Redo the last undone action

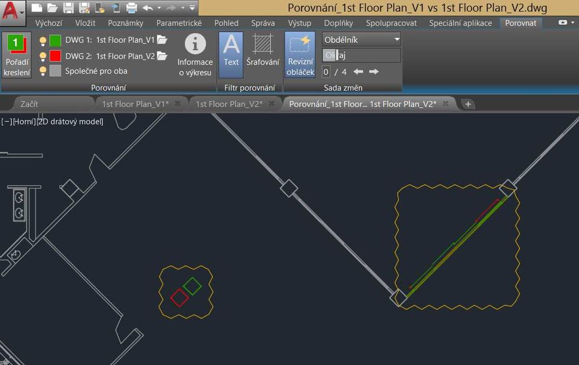[171, 8]
